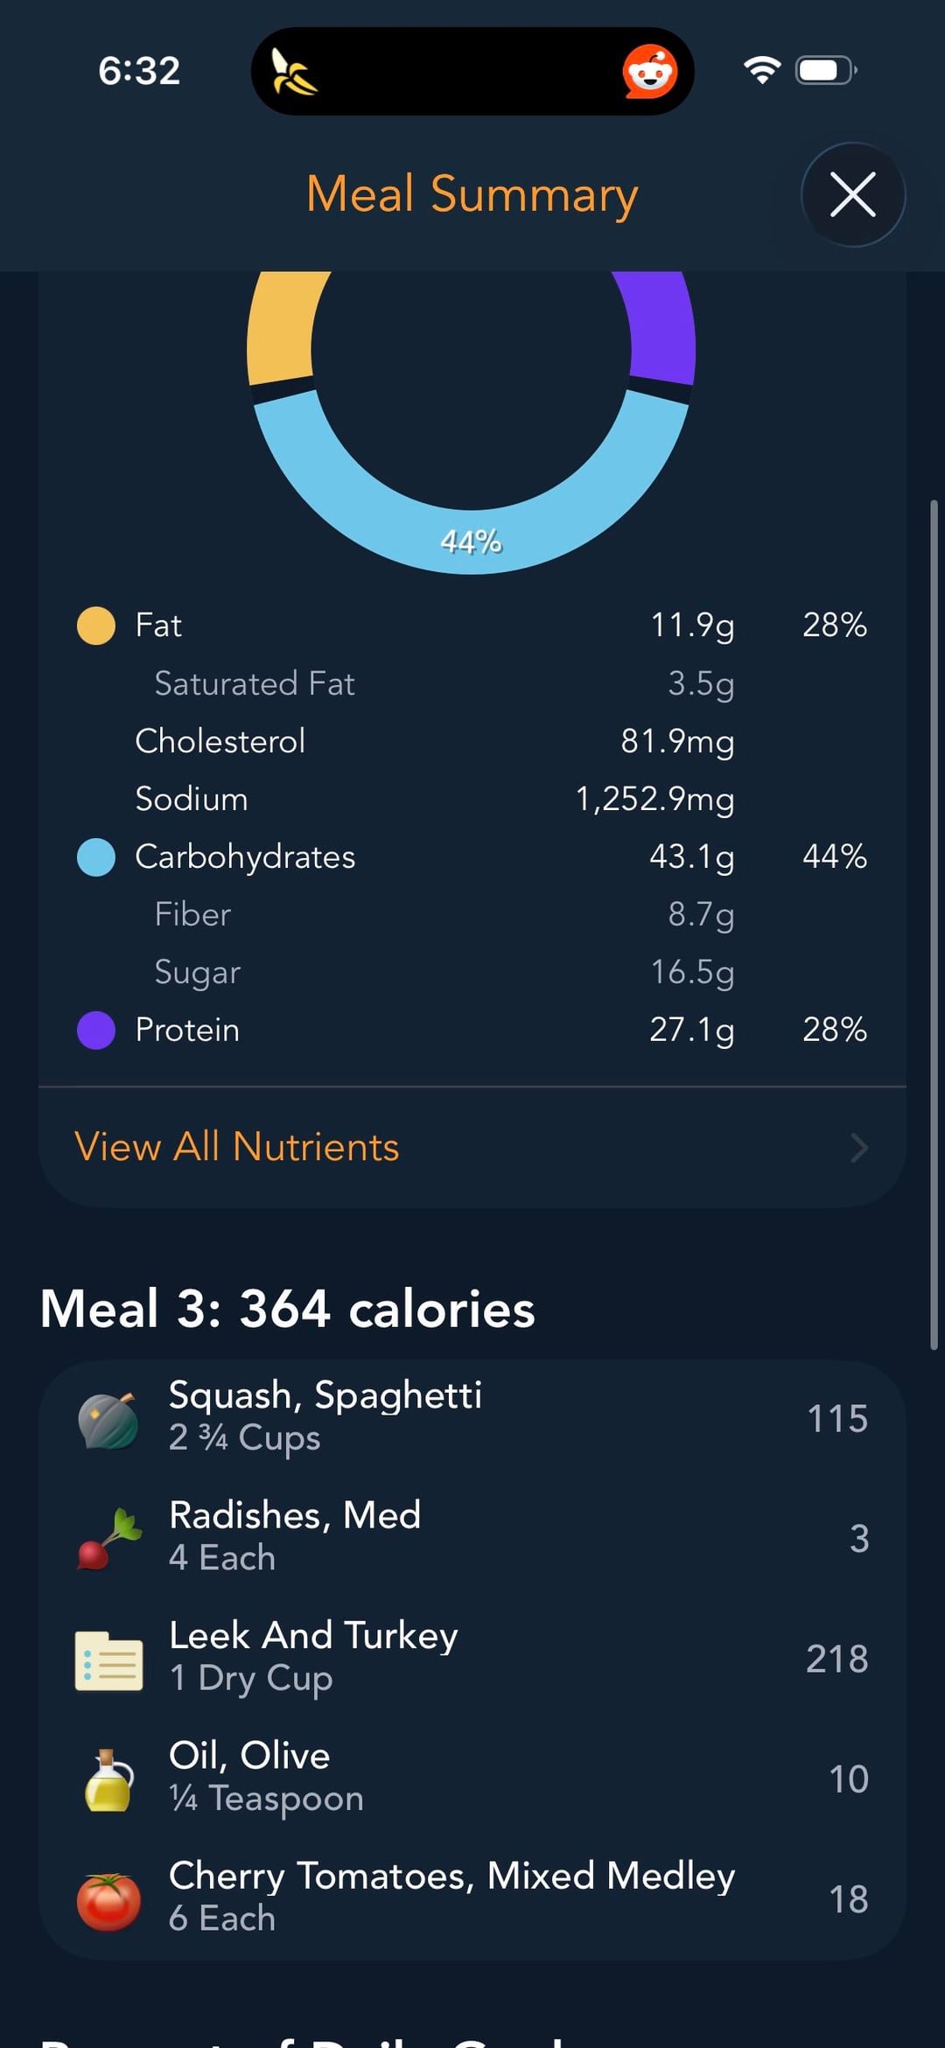Tap the olive oil bottle icon
This screenshot has width=945, height=2048.
(108, 1779)
